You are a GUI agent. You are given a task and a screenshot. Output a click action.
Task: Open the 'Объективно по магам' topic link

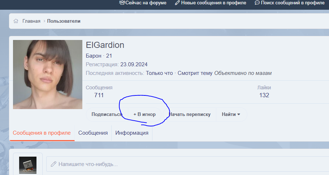click(x=243, y=73)
